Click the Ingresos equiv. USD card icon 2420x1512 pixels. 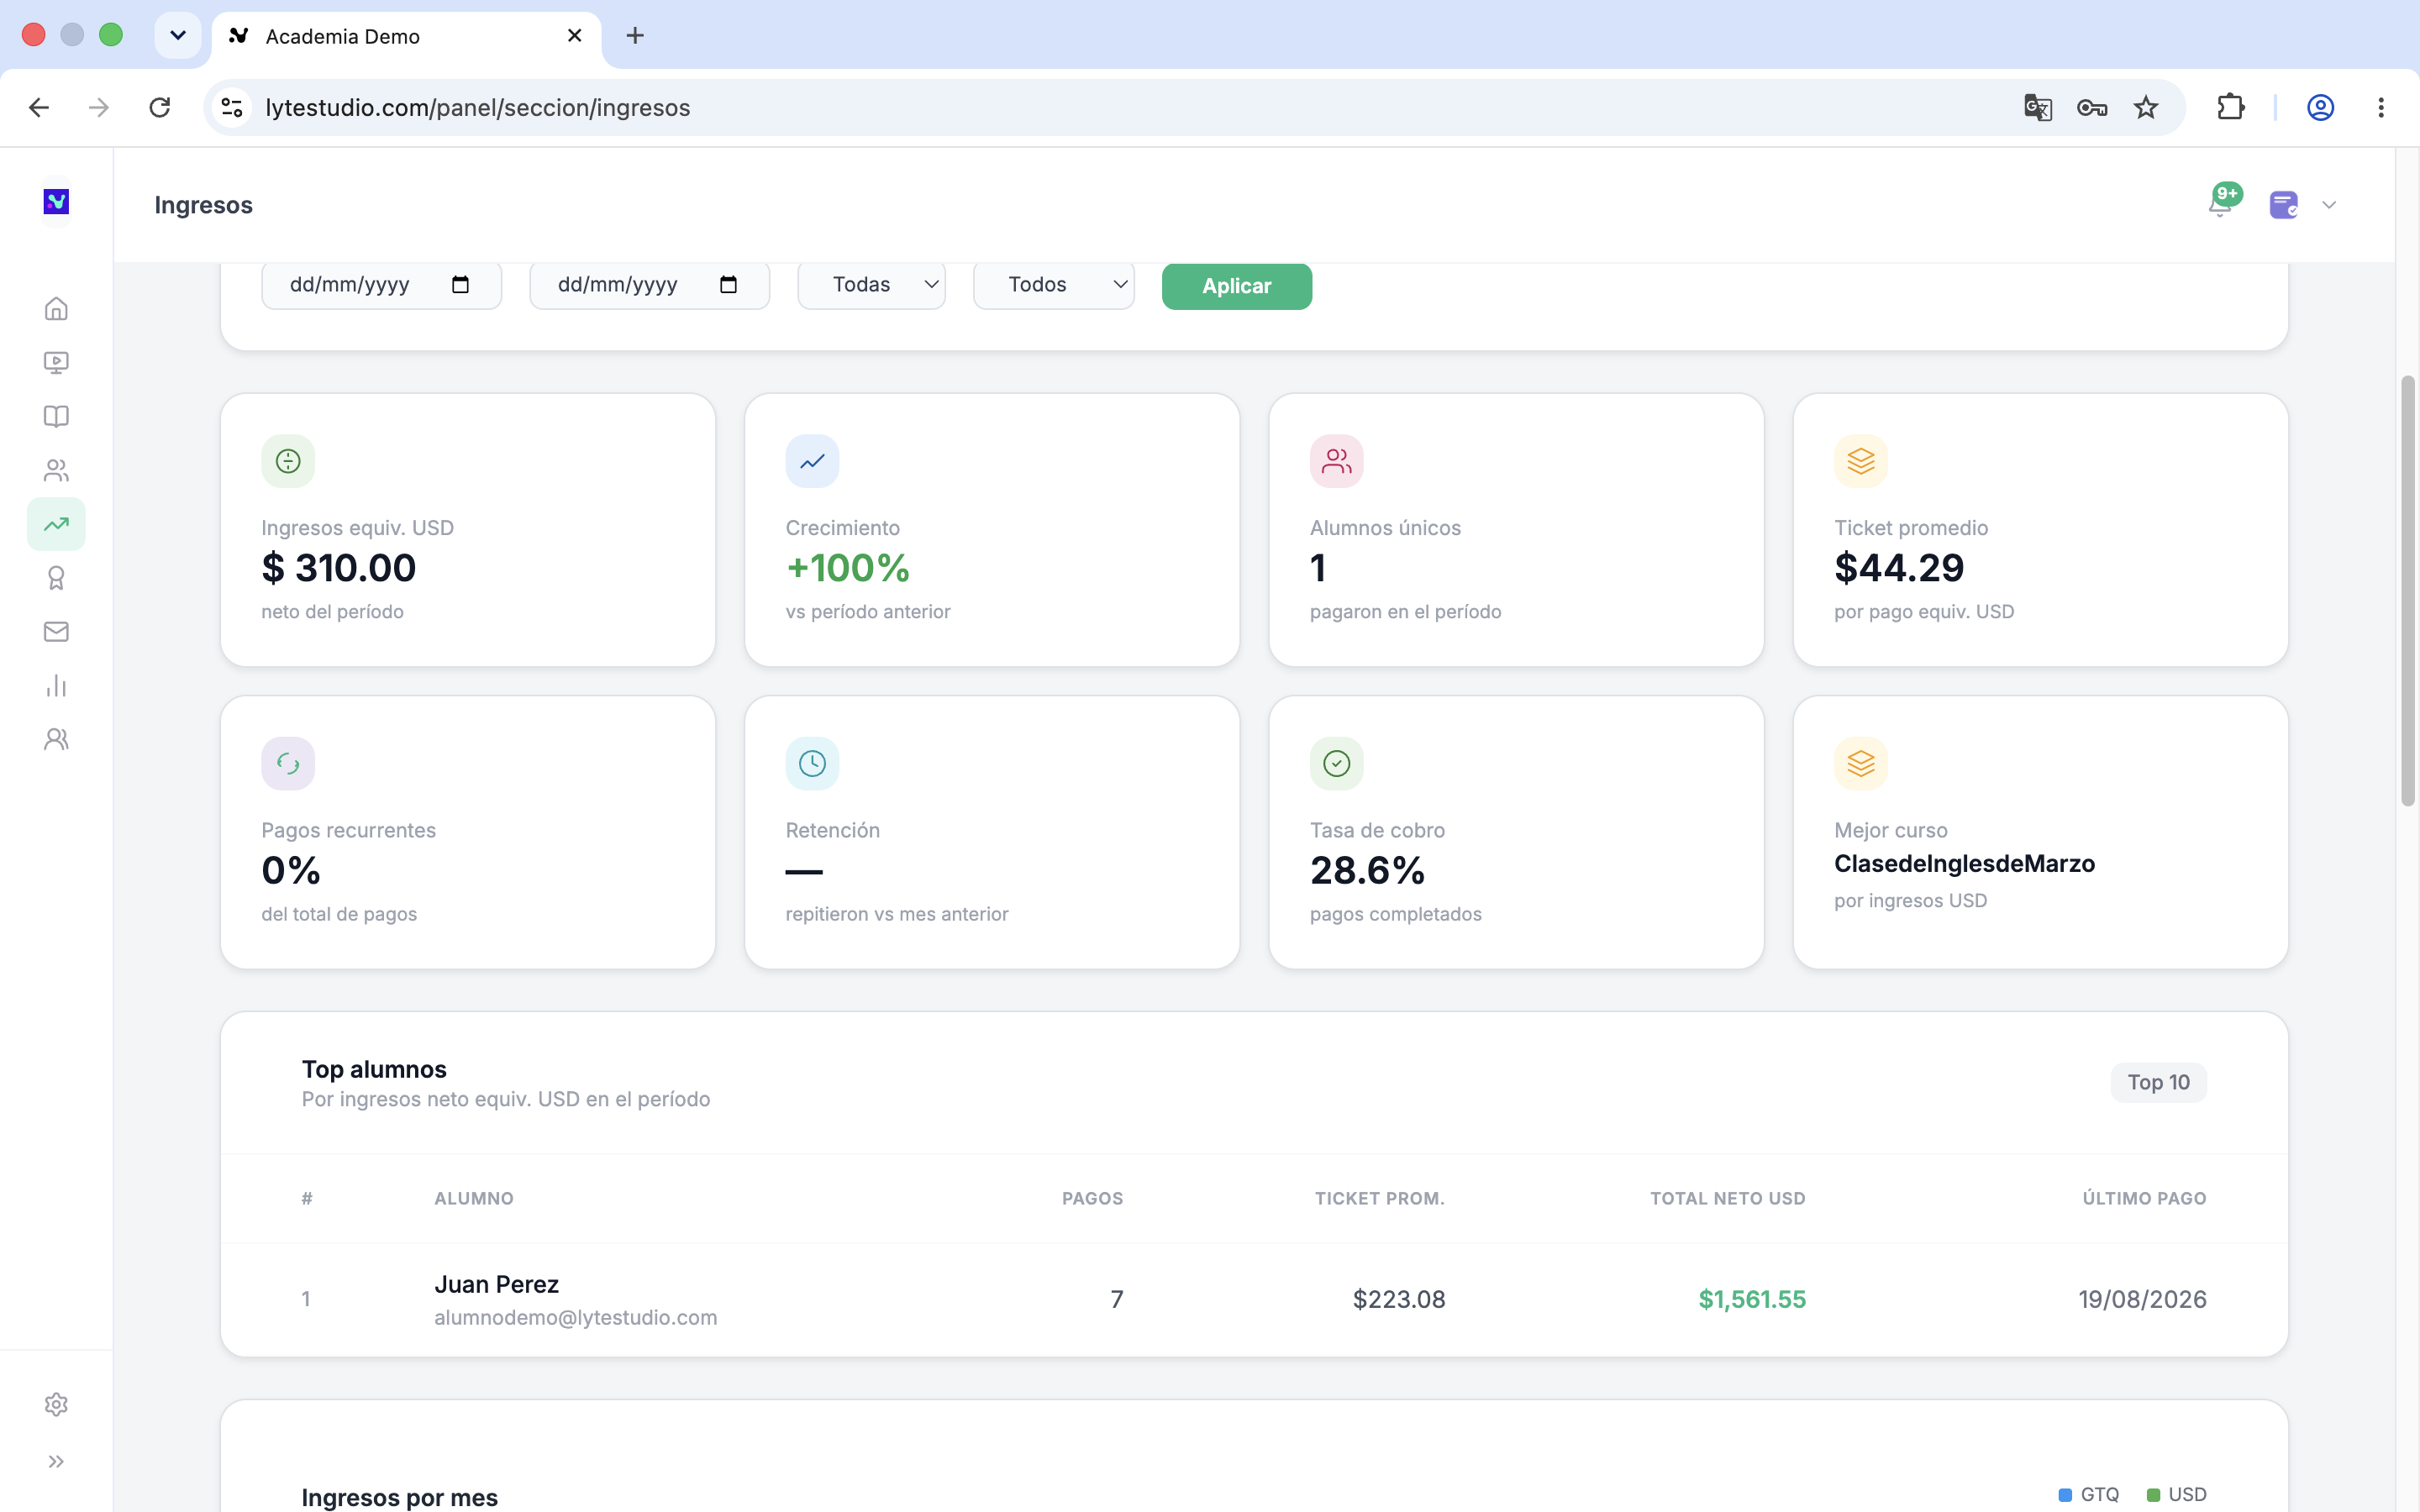point(288,461)
